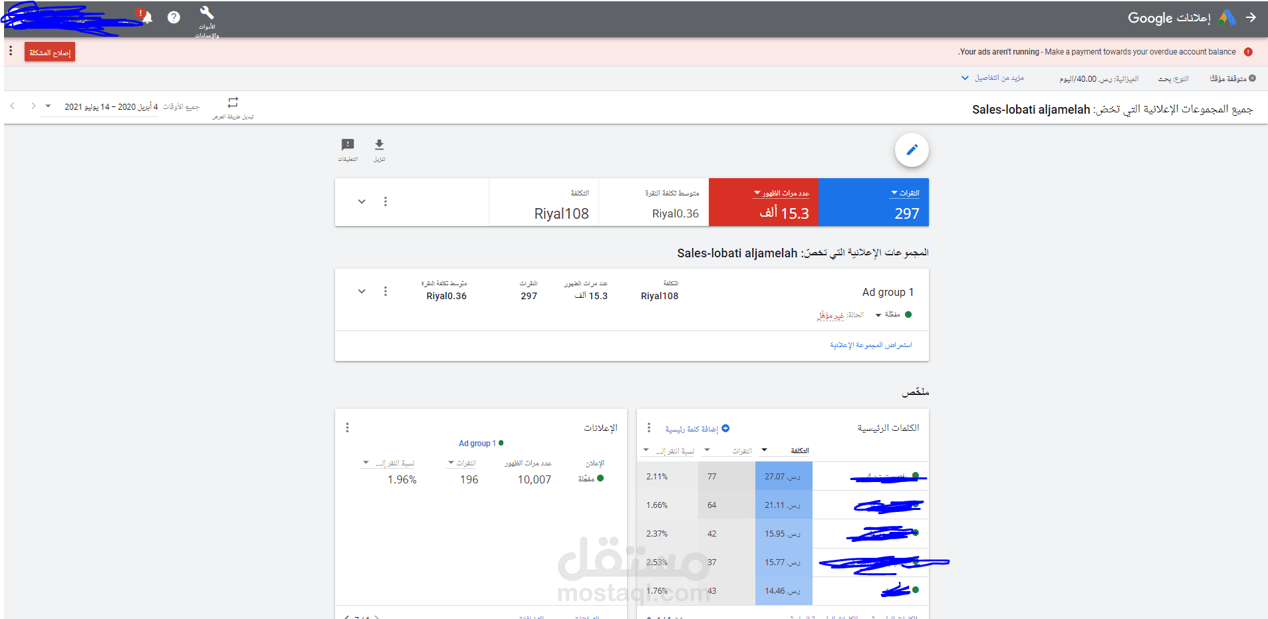Open the date range dropdown arrow
This screenshot has height=619, width=1268.
click(48, 106)
